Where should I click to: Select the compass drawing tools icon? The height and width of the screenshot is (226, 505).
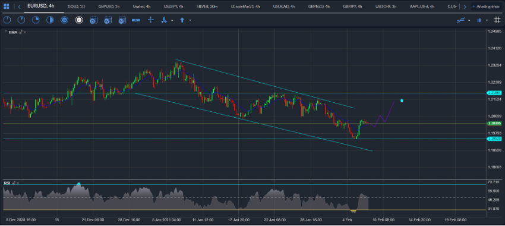pyautogui.click(x=164, y=20)
